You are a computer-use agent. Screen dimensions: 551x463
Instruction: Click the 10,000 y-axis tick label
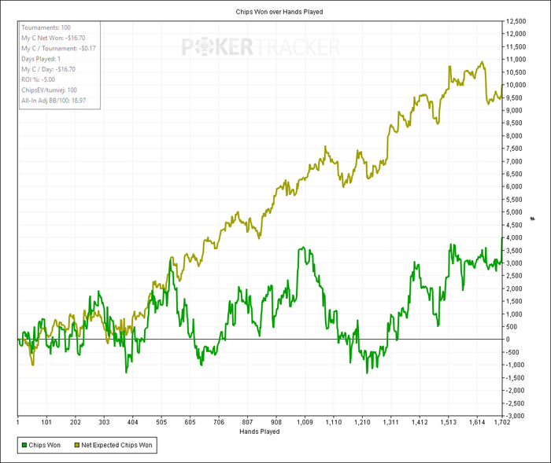pos(516,85)
